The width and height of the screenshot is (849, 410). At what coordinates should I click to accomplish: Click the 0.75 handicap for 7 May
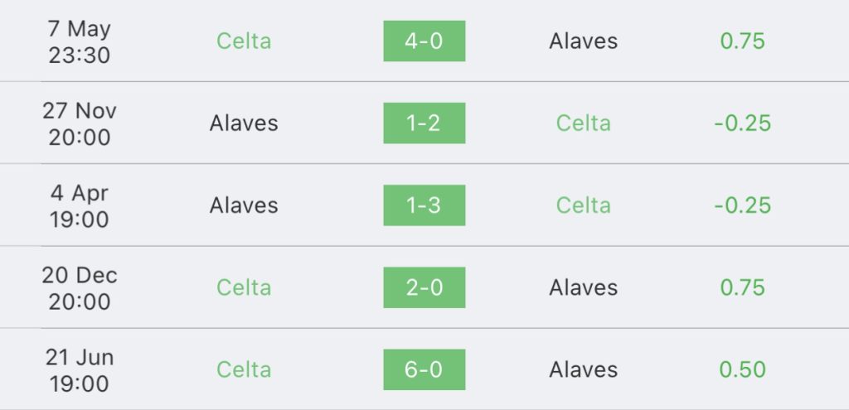tap(742, 41)
